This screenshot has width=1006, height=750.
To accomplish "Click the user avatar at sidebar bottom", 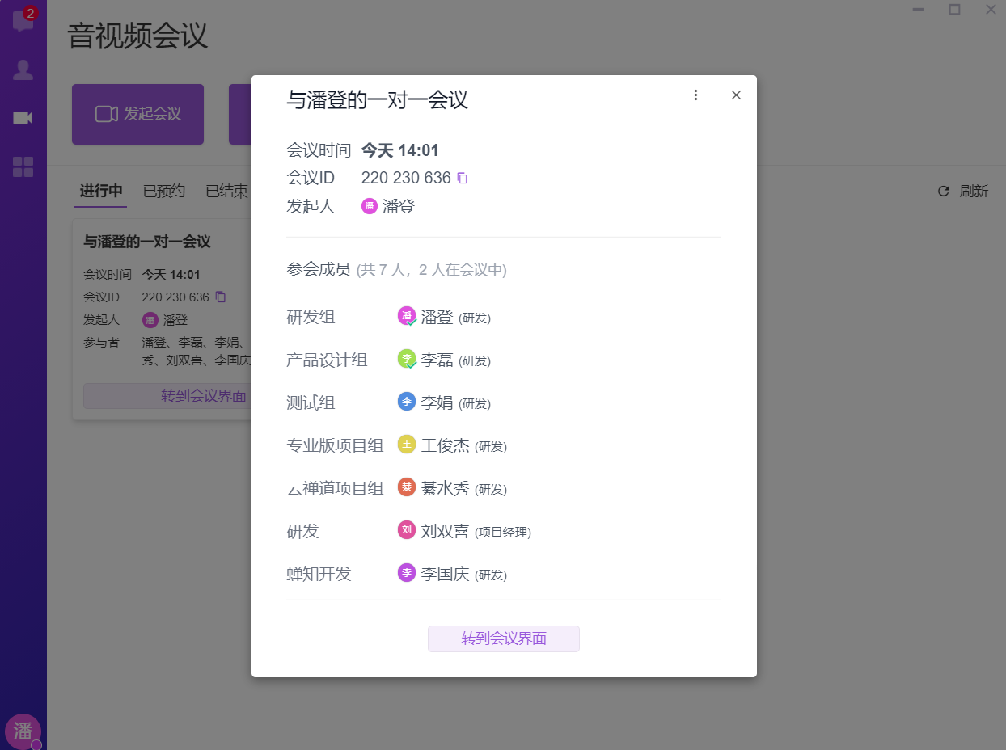I will [23, 731].
